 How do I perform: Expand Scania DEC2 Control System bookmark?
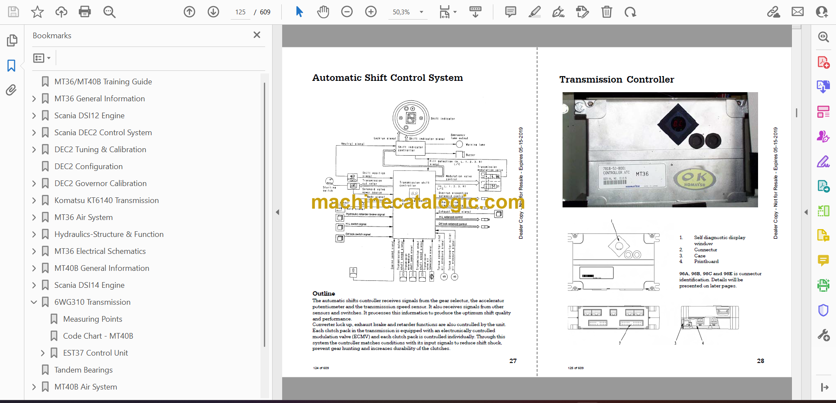point(34,133)
